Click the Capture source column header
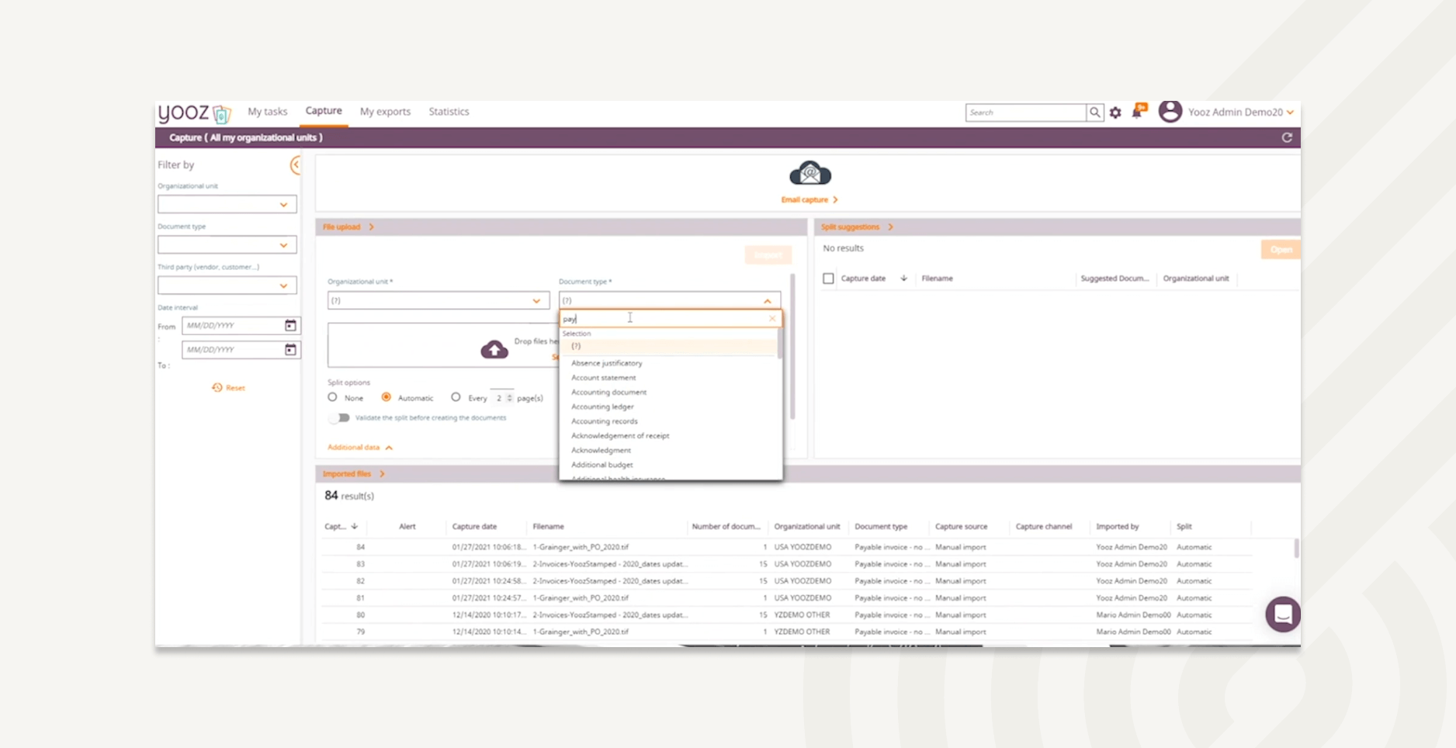Image resolution: width=1456 pixels, height=748 pixels. [x=961, y=527]
